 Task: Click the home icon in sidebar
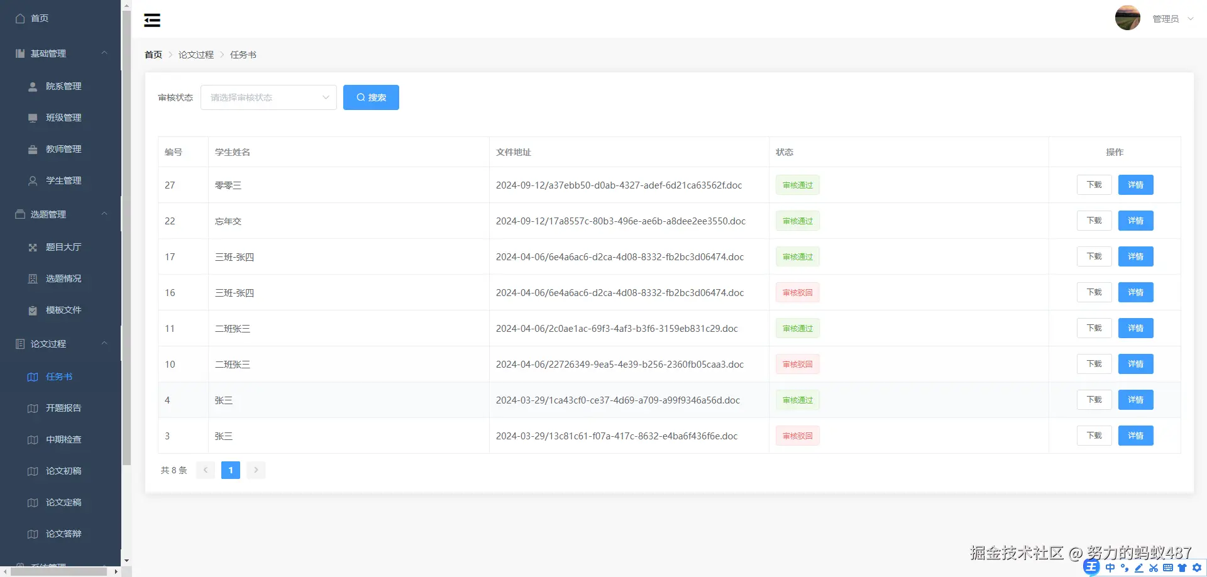point(20,18)
